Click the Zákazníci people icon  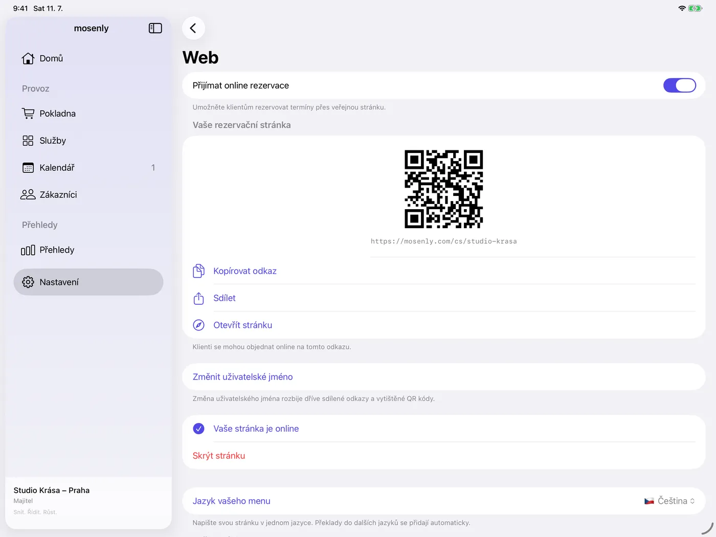coord(28,195)
